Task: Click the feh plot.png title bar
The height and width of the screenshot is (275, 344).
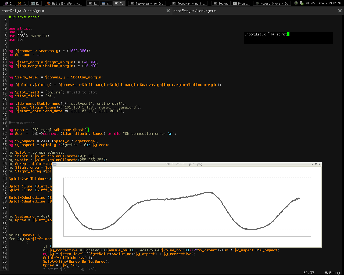Action: tap(184, 164)
